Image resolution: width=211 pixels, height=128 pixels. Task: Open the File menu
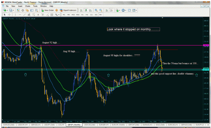(7, 6)
